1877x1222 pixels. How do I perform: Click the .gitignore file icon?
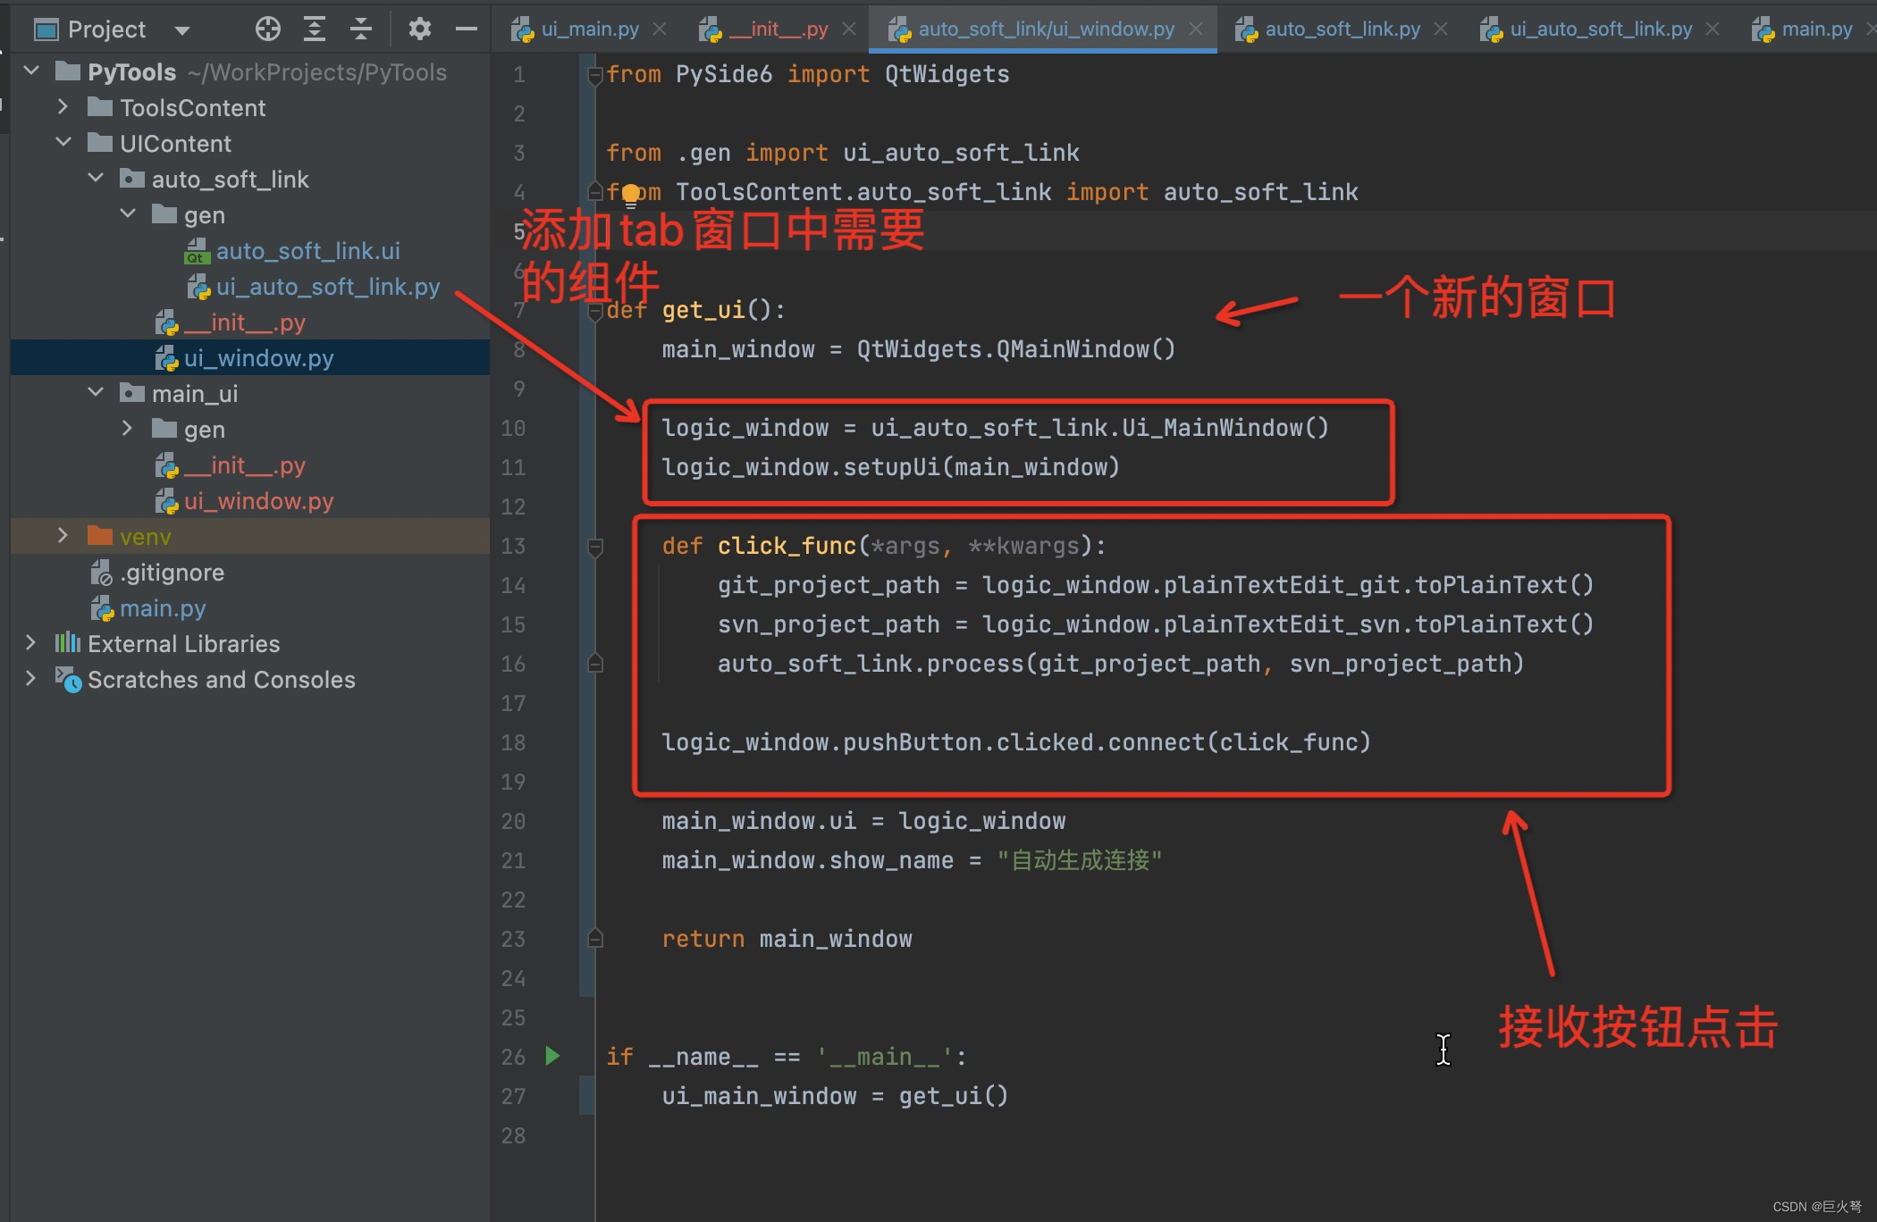pos(101,573)
